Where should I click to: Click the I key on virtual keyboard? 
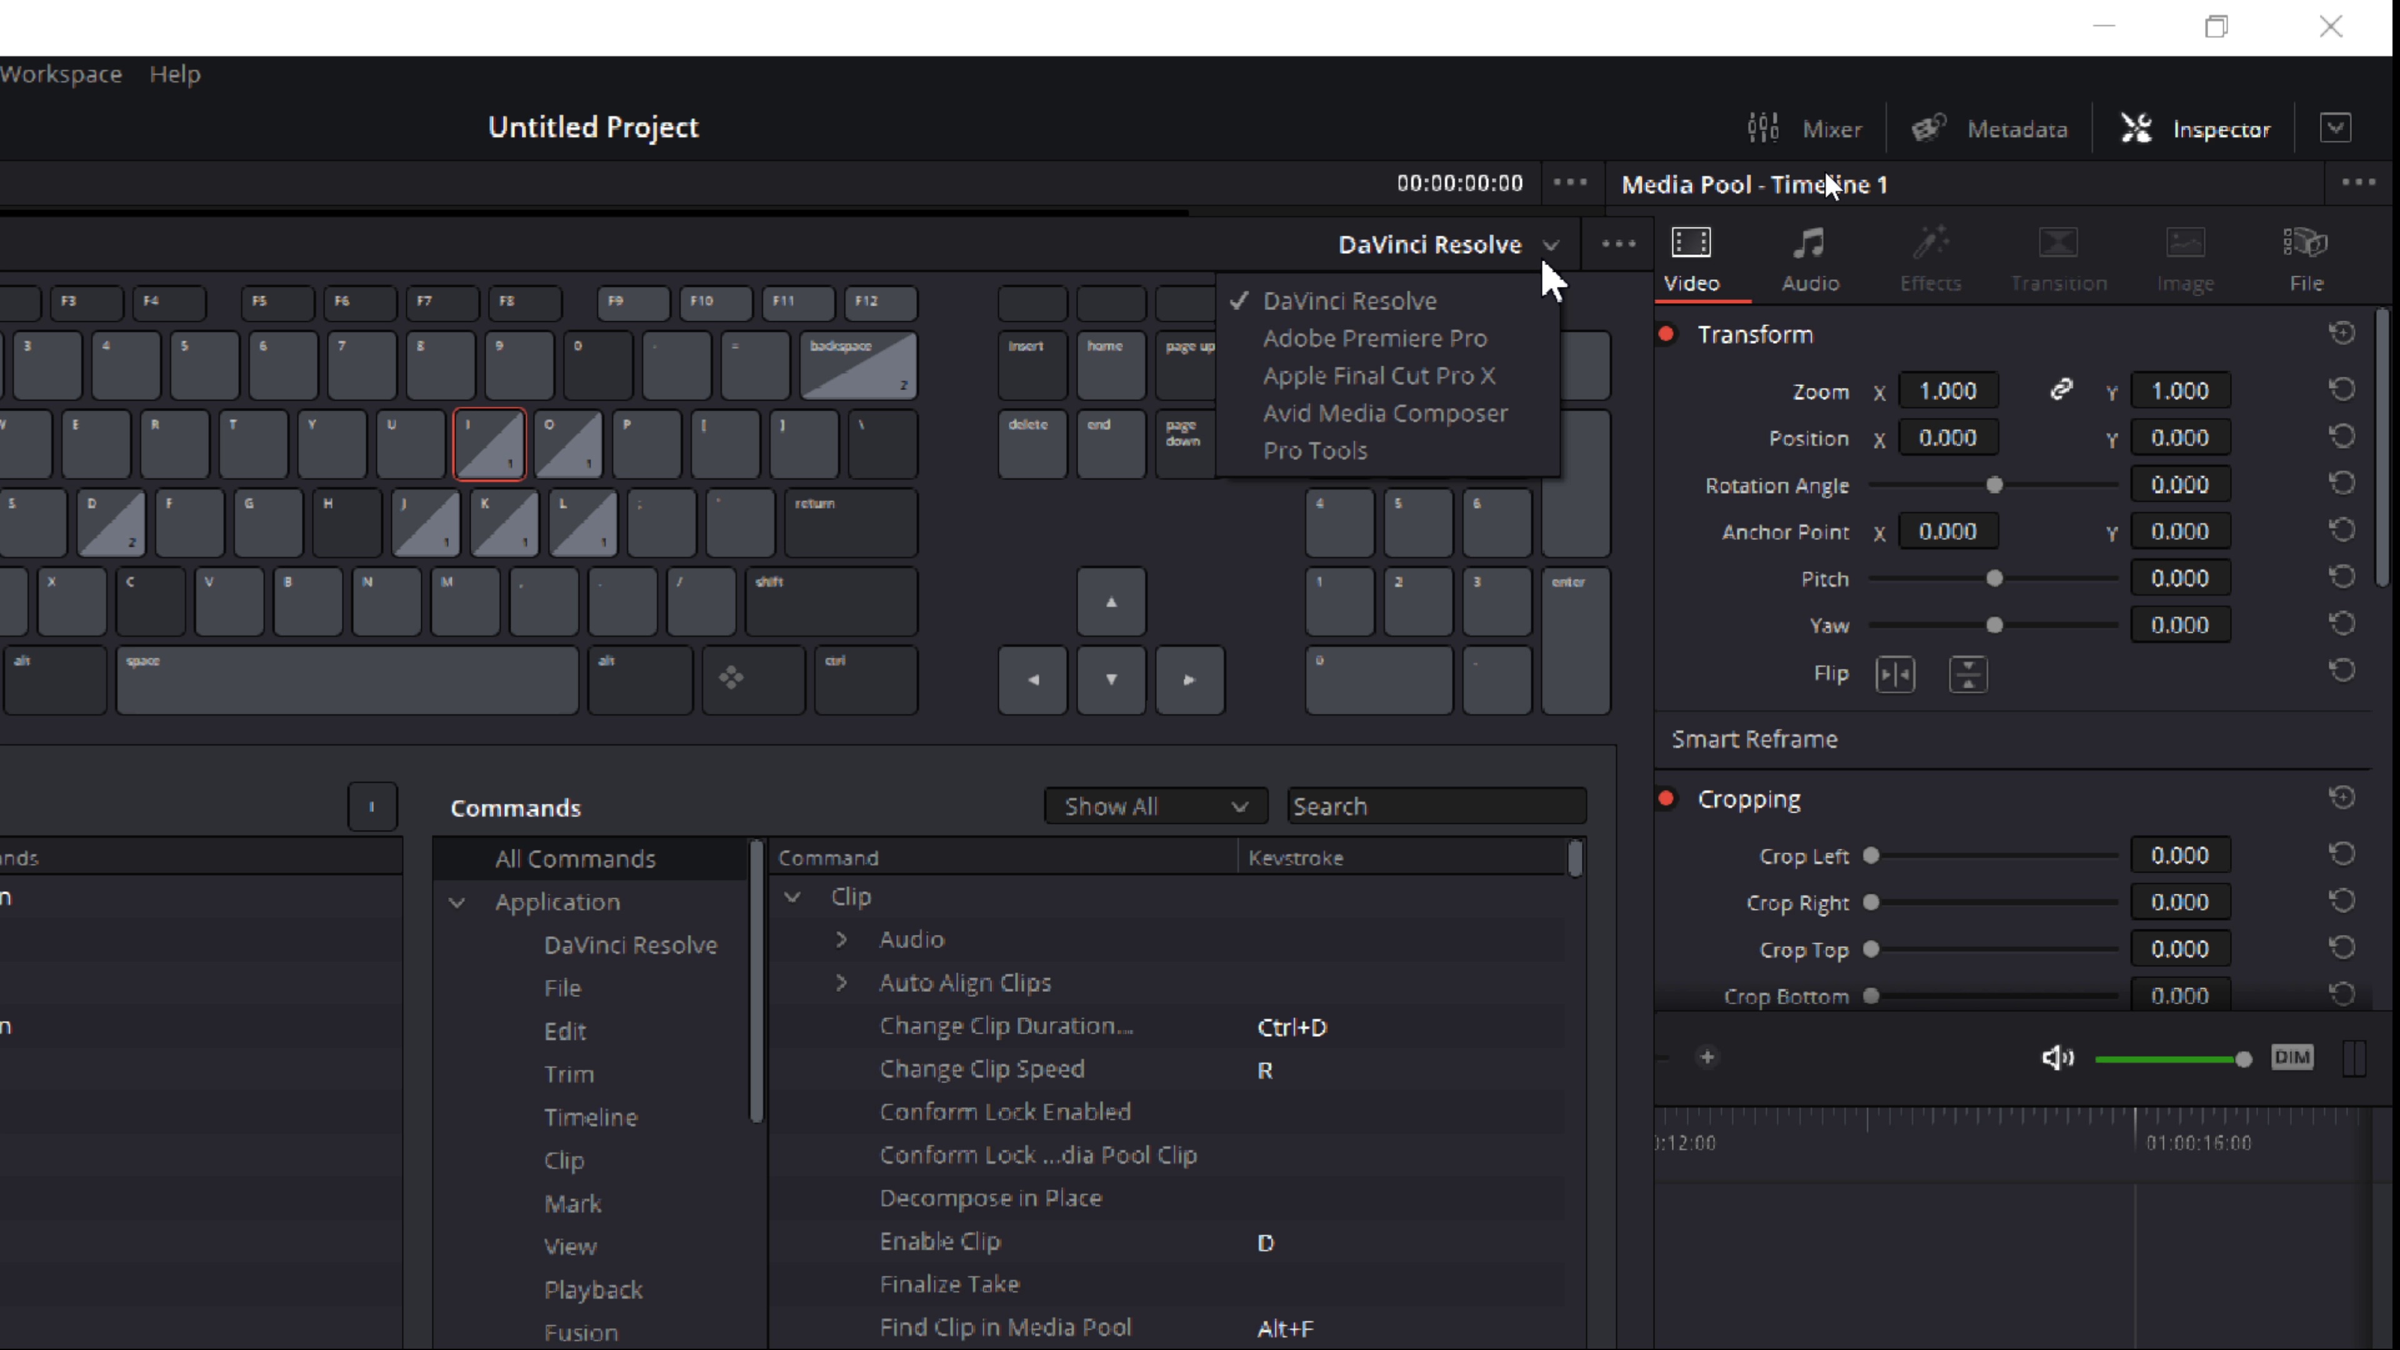(x=489, y=444)
